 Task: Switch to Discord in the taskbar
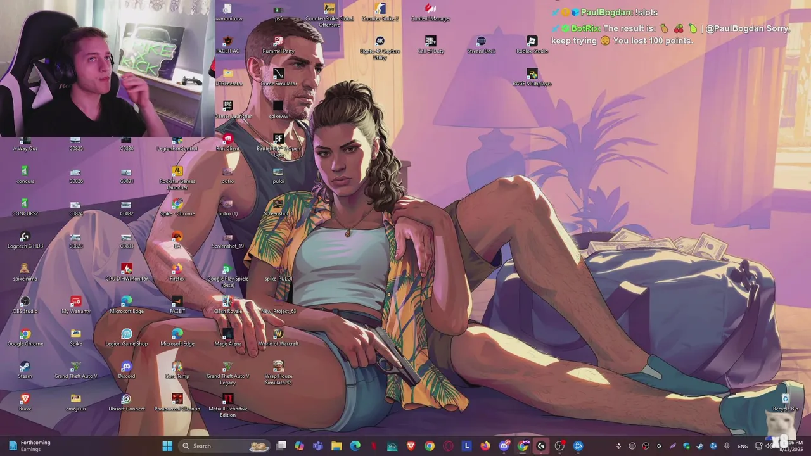[504, 446]
